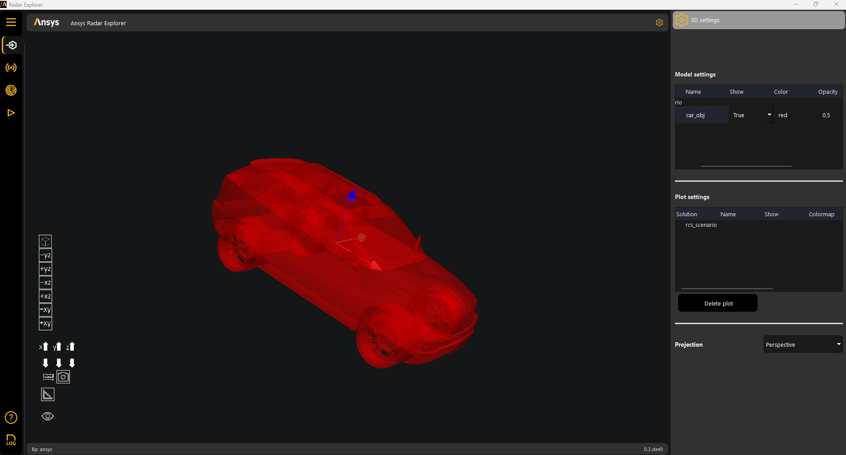Click the isometric cube view icon

coord(46,241)
